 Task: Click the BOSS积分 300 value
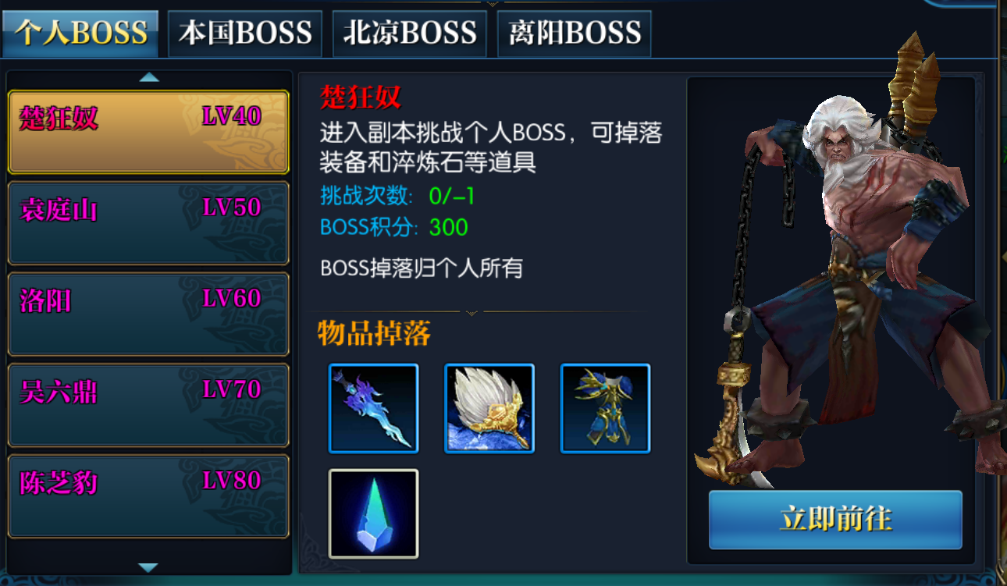click(x=448, y=228)
